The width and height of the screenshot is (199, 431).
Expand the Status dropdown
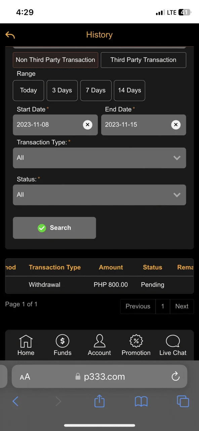[99, 195]
